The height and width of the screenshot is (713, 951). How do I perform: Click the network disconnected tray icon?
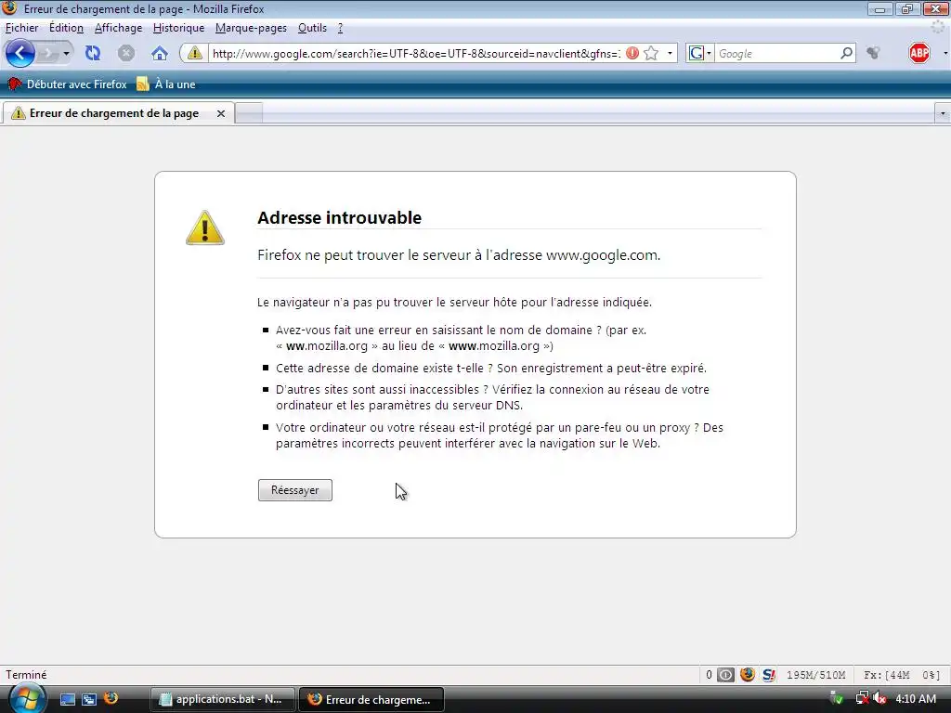(x=862, y=698)
